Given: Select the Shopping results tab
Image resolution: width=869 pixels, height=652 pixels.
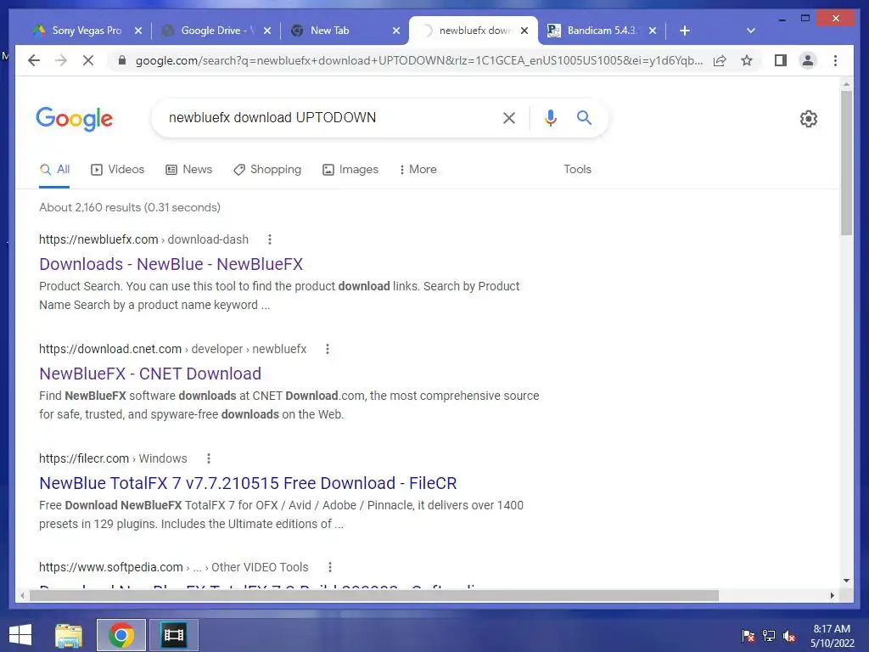Looking at the screenshot, I should click(267, 169).
